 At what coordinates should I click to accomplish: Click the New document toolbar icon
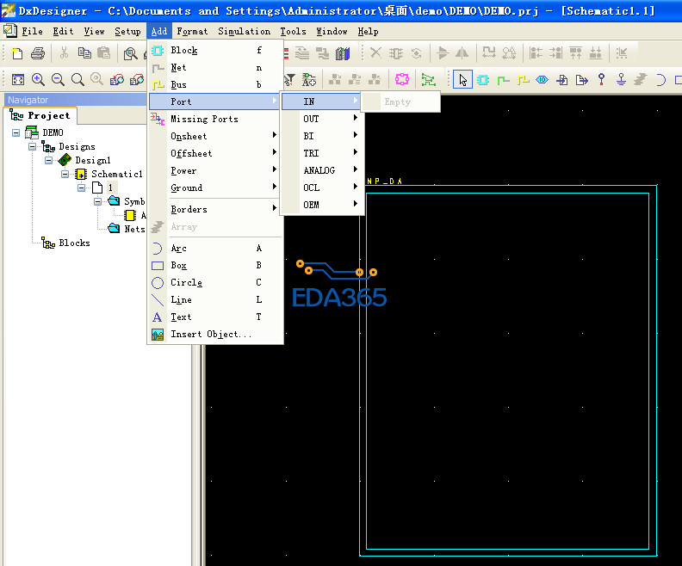click(17, 53)
